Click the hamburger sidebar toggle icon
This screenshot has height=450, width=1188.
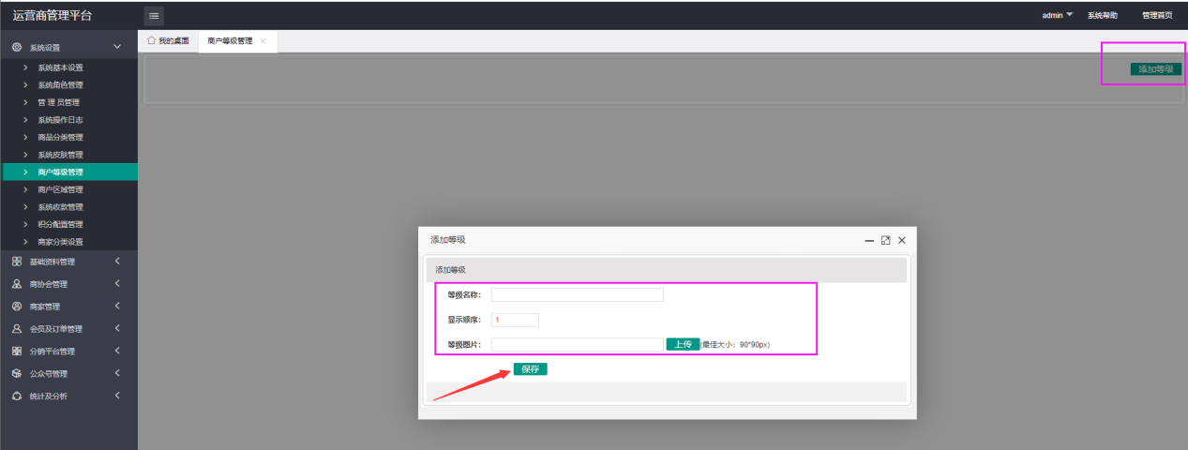[x=154, y=15]
